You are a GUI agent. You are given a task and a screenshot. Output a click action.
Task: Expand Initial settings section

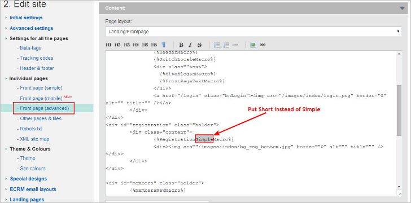point(6,17)
